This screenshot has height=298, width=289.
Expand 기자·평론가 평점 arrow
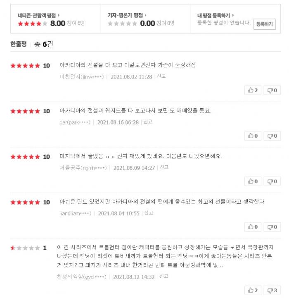(145, 15)
